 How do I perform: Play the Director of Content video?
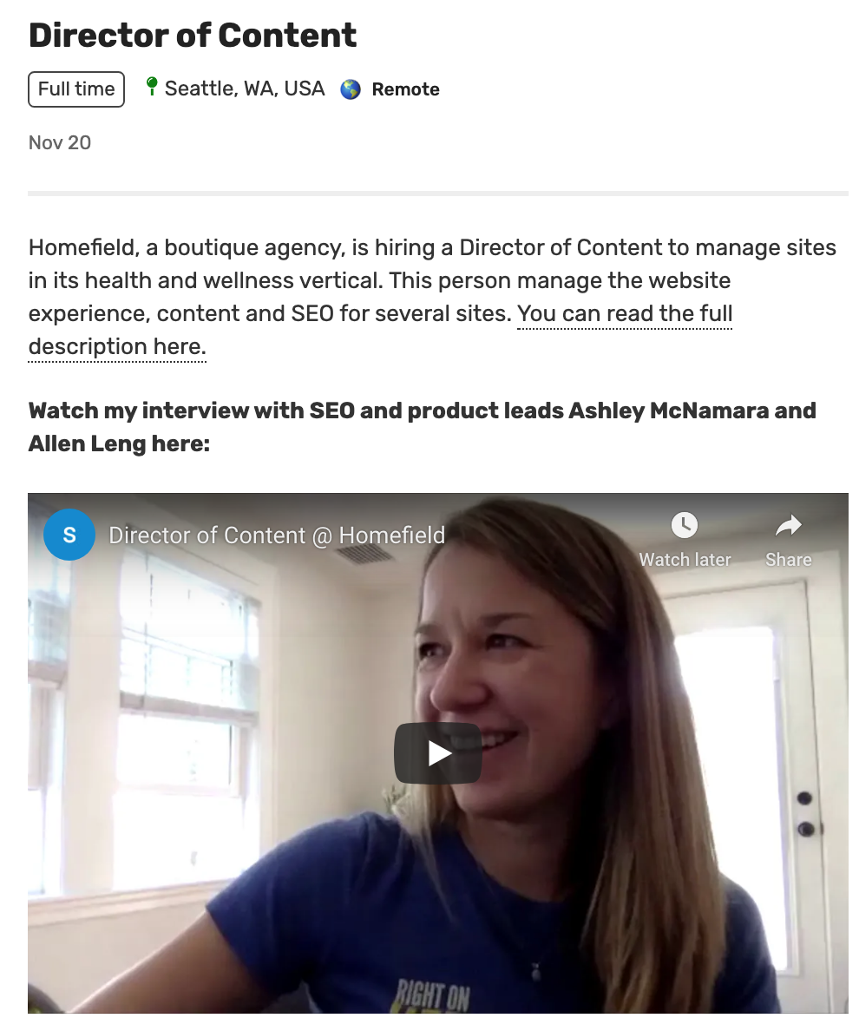pos(437,753)
